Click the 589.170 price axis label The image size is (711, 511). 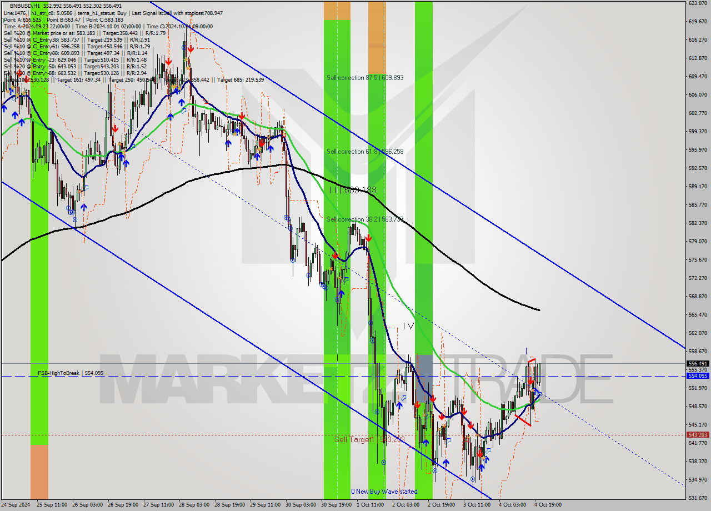coord(698,186)
